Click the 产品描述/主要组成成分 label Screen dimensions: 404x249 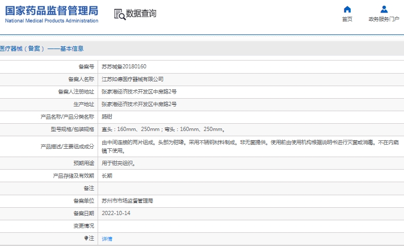coord(67,146)
